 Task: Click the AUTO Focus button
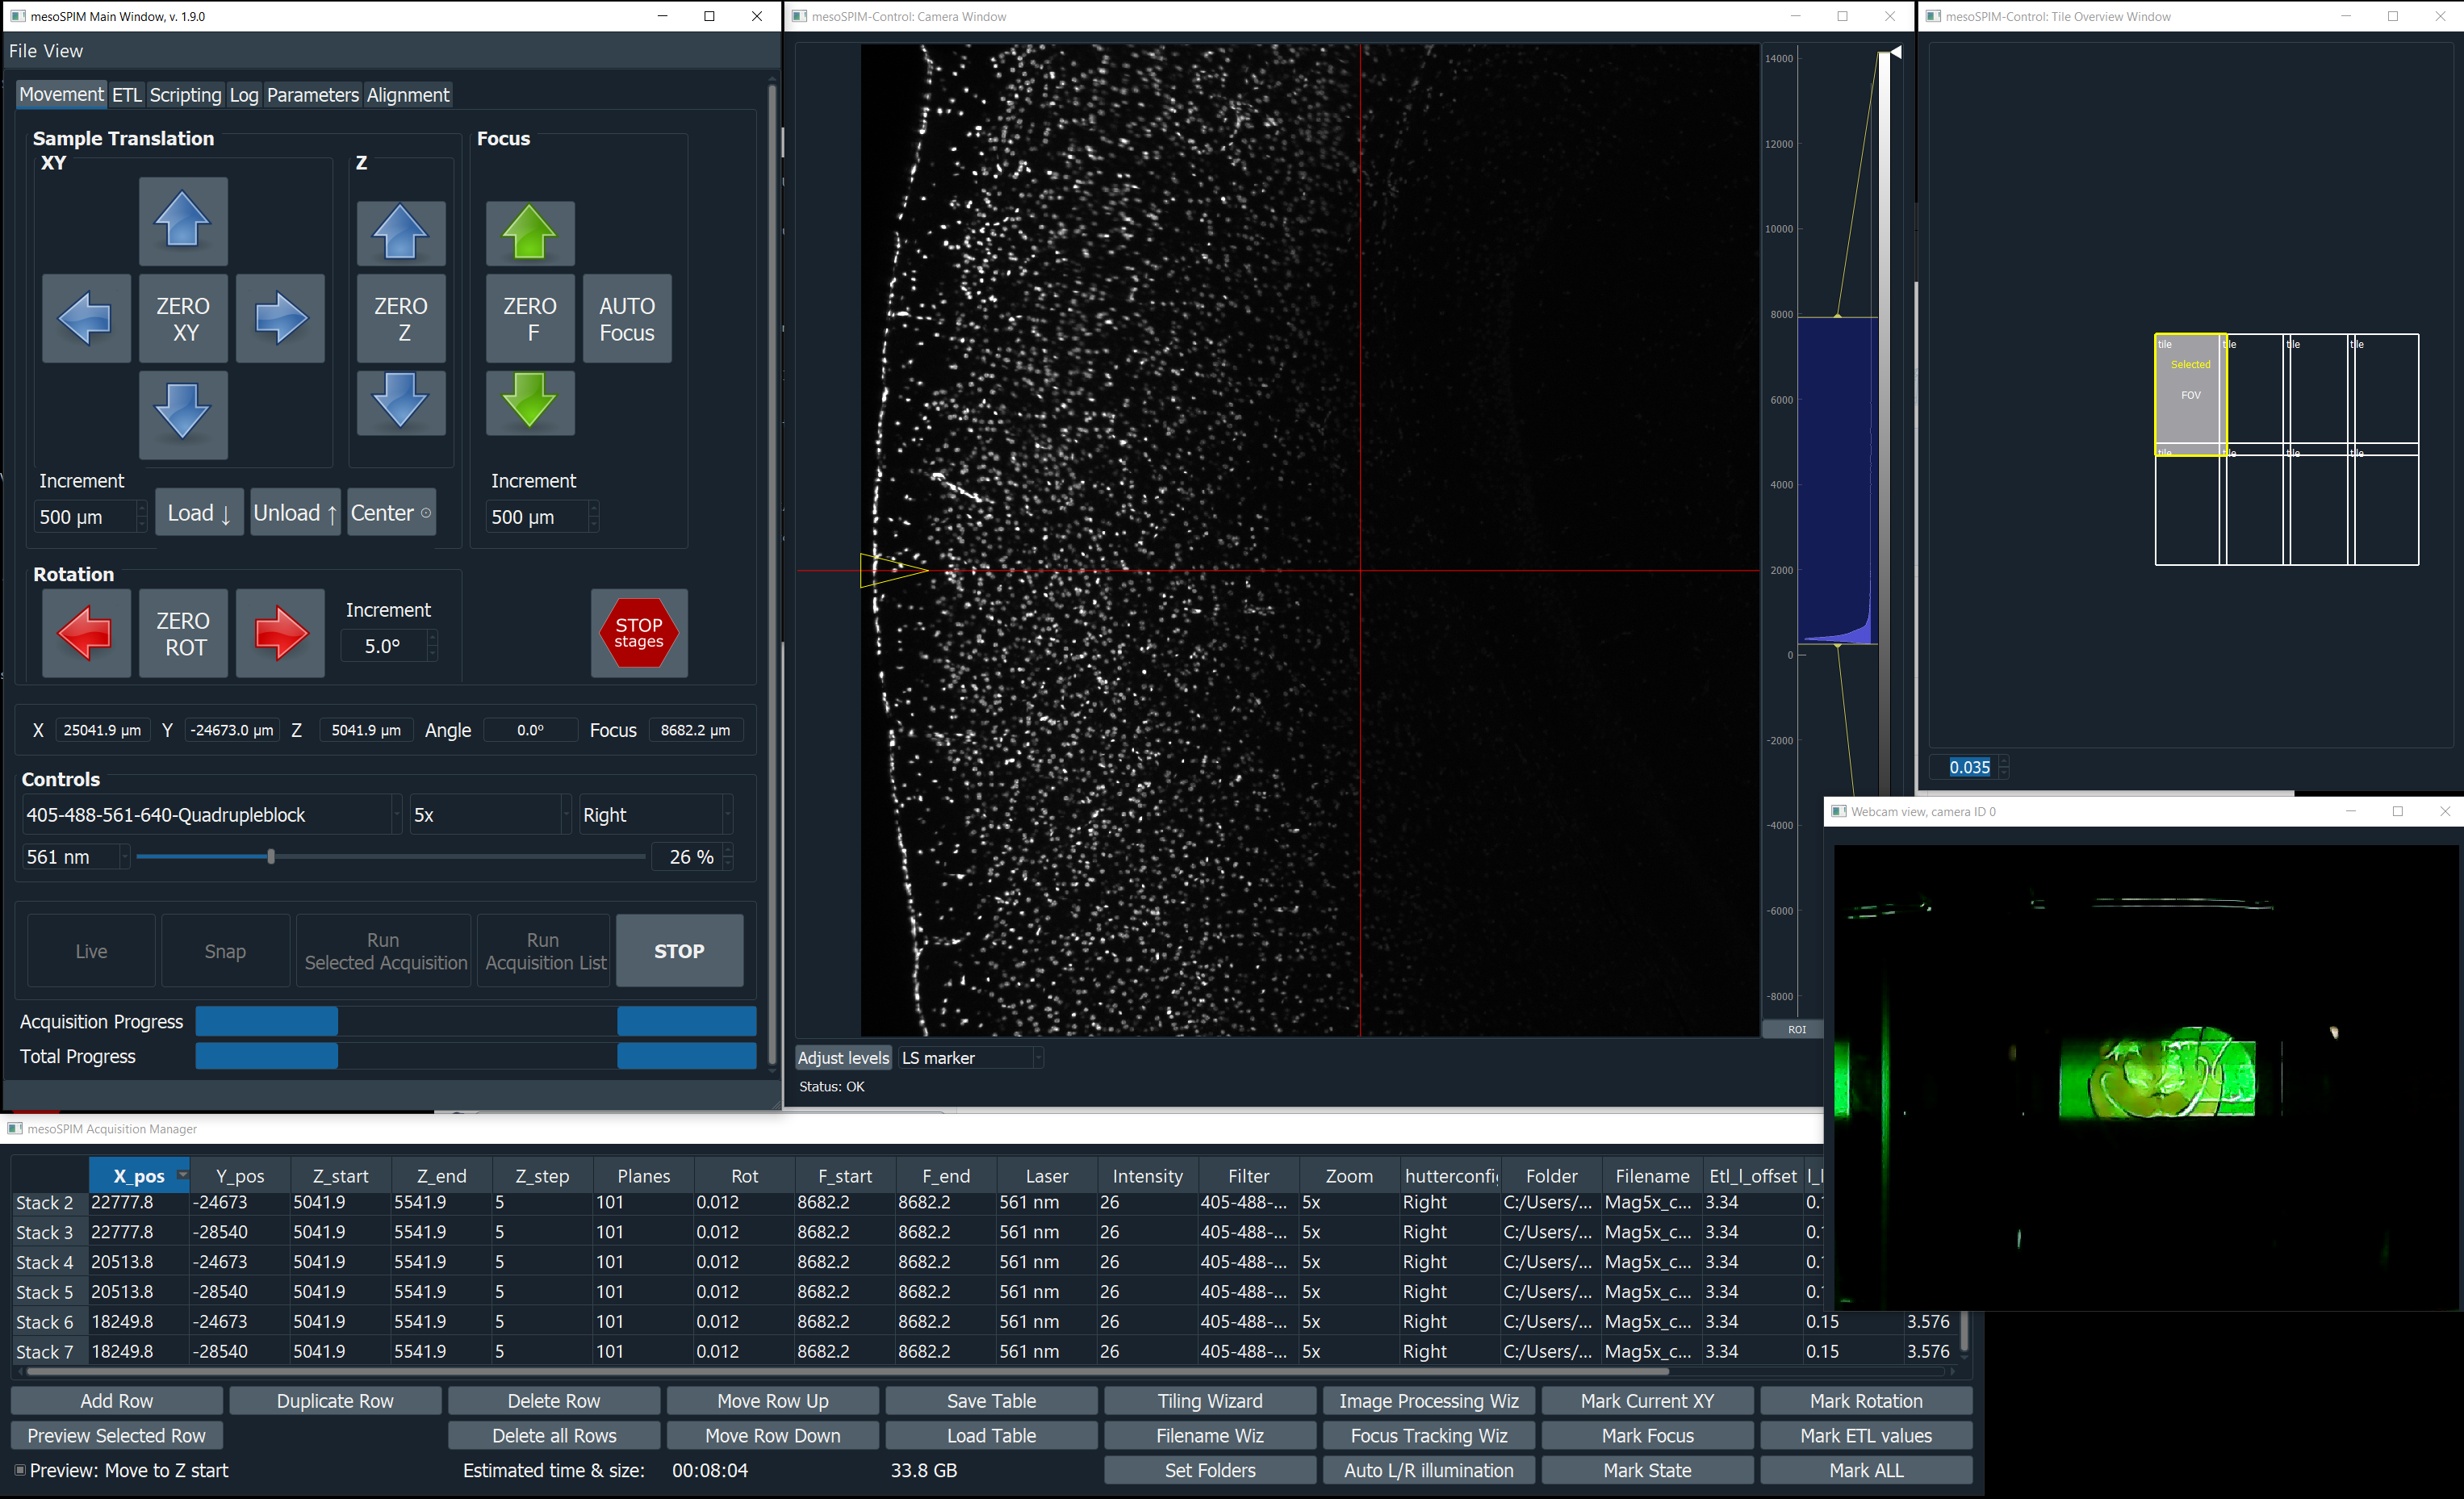626,319
